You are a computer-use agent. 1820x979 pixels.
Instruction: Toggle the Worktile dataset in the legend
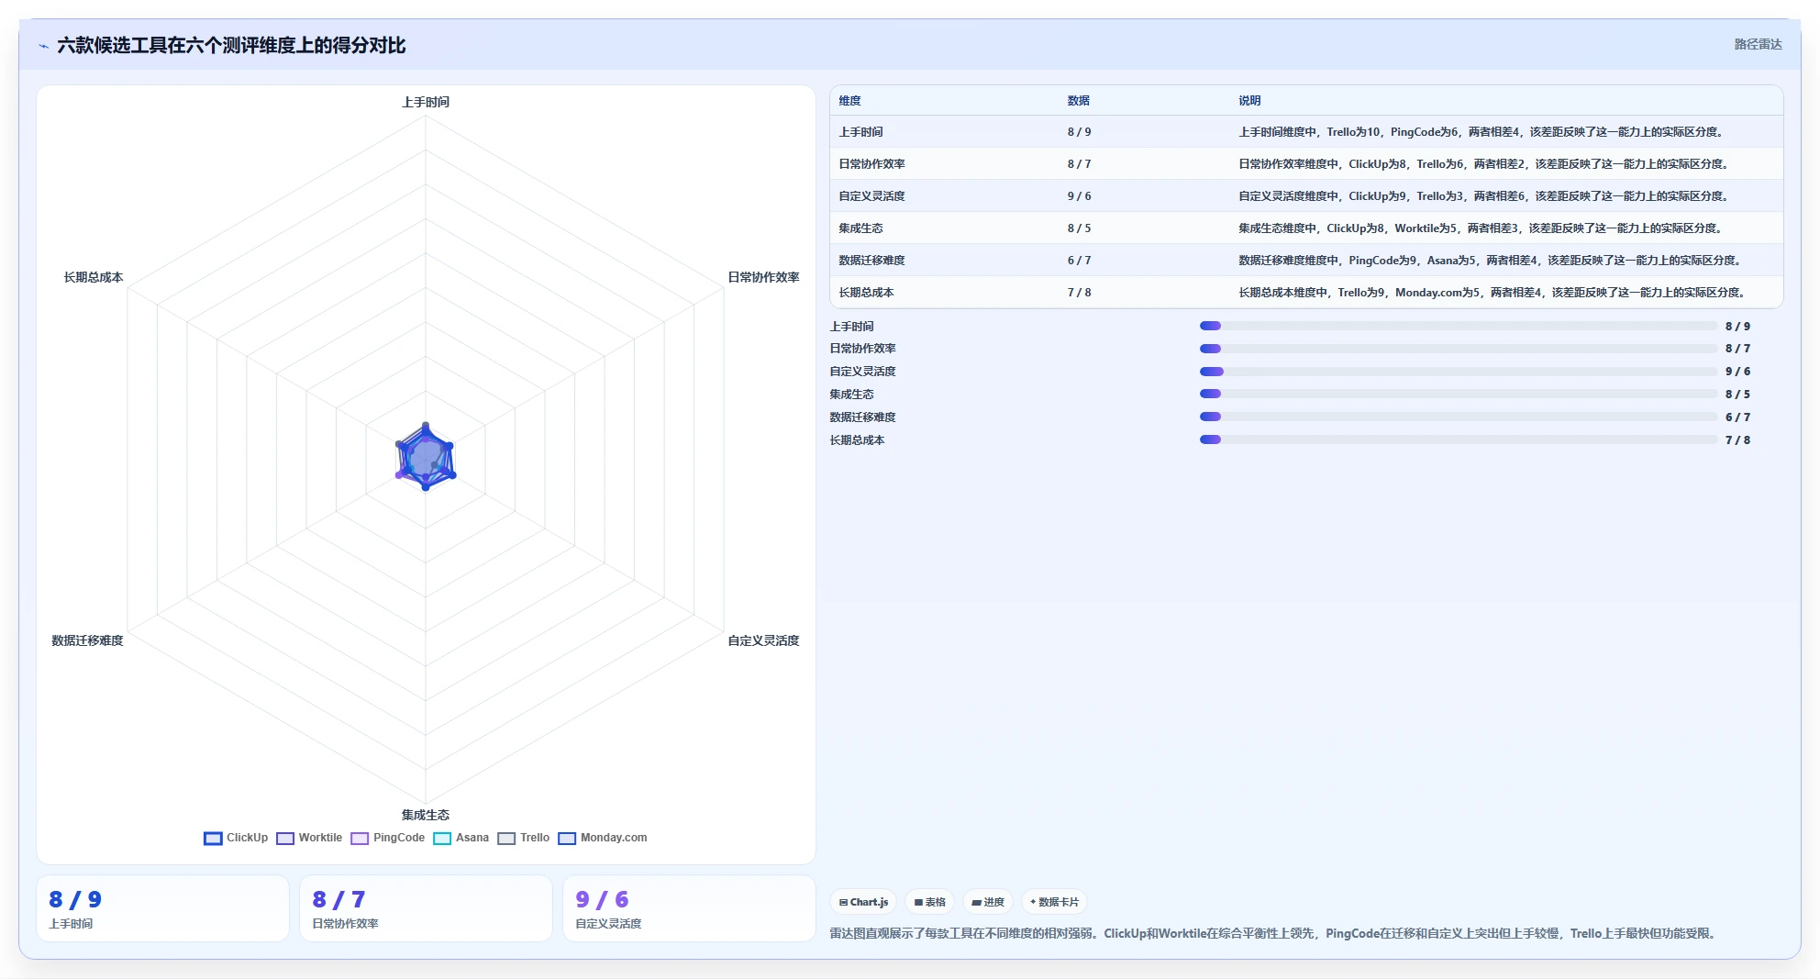[x=309, y=838]
